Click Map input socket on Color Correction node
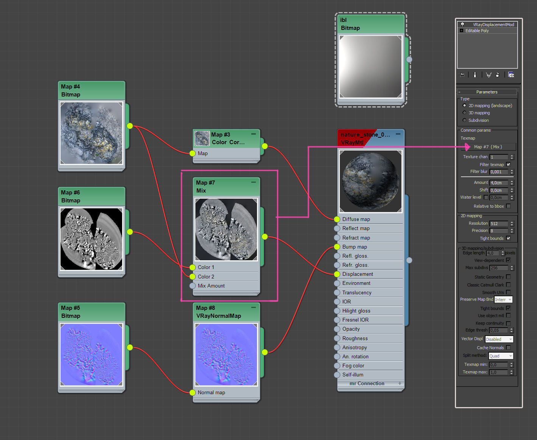537x440 pixels. point(193,153)
